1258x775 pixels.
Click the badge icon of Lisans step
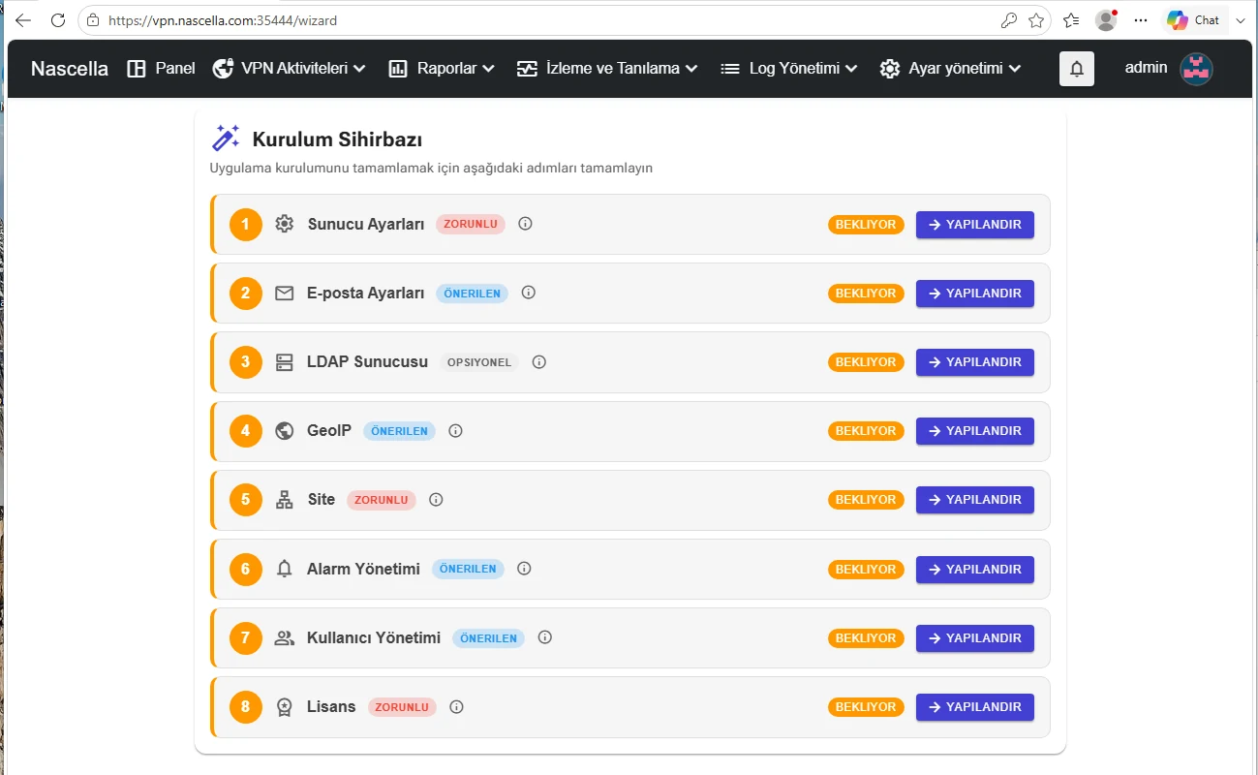click(x=284, y=707)
